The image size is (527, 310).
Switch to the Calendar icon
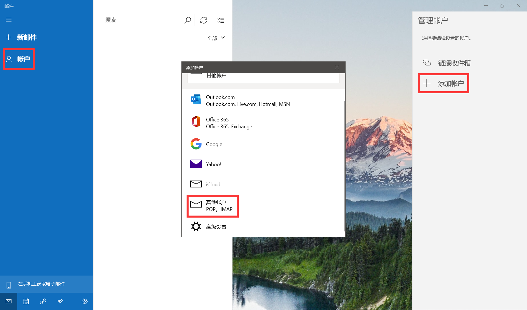26,301
